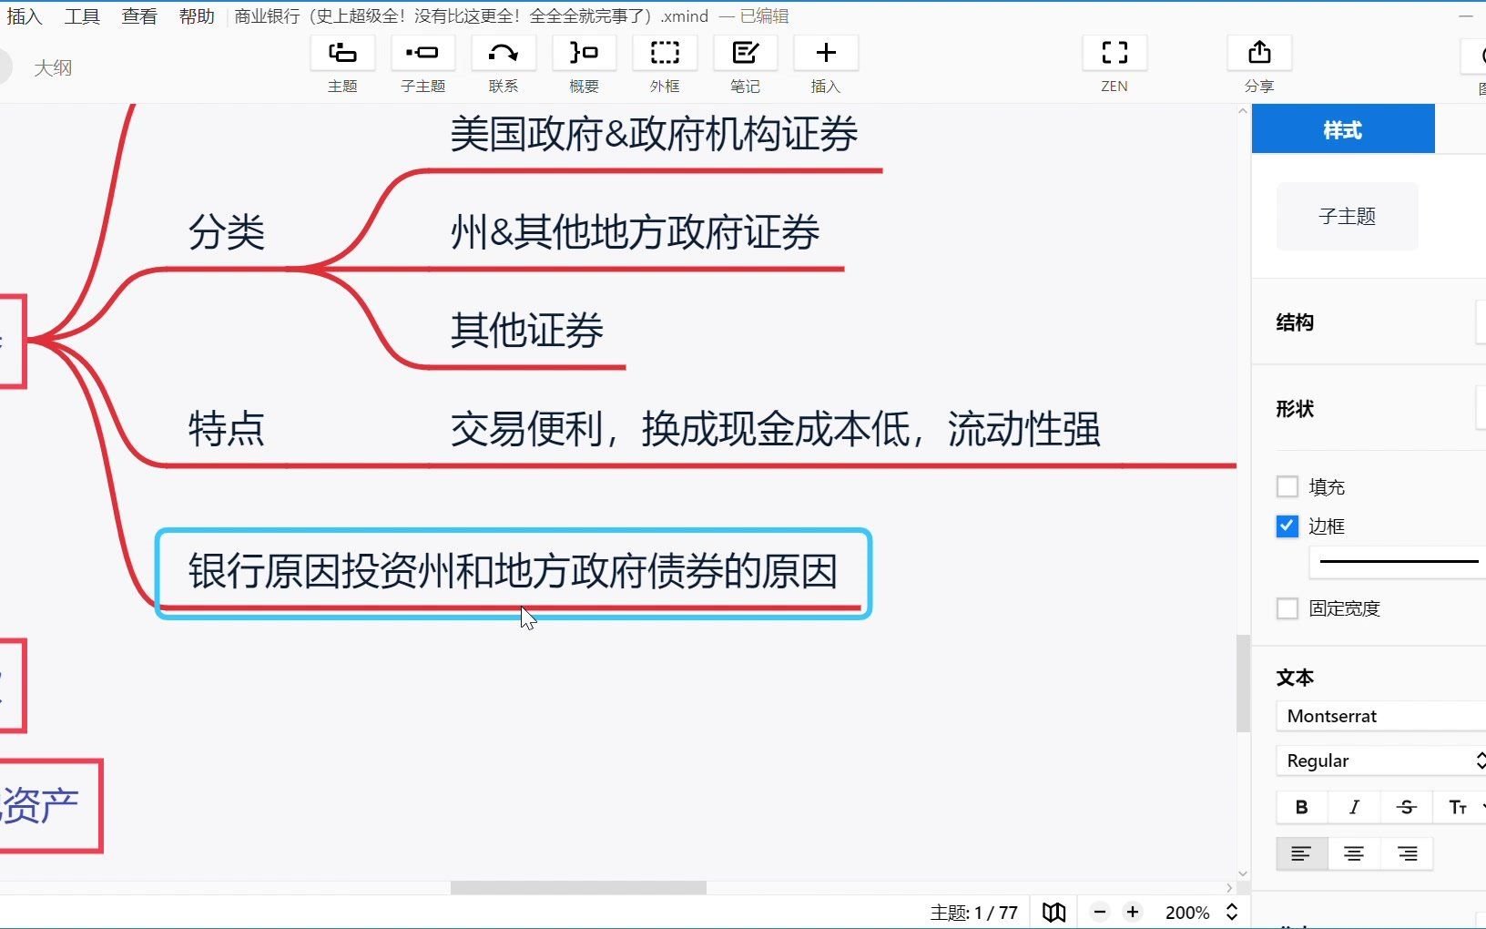Apply bold formatting to topic text
Viewport: 1486px width, 929px height.
pos(1301,807)
